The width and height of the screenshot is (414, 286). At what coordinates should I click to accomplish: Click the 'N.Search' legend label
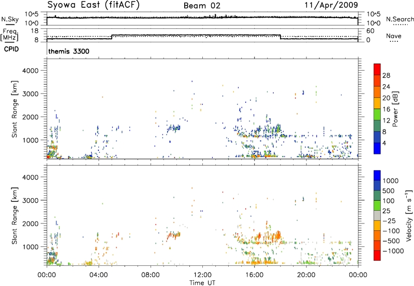tap(400, 19)
